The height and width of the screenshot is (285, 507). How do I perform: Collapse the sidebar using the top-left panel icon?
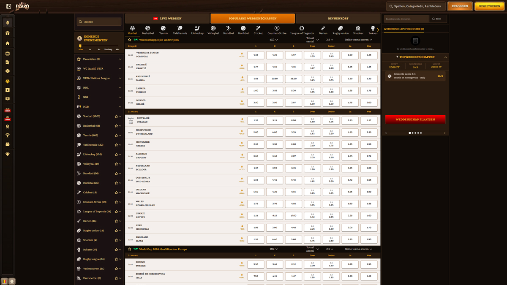pyautogui.click(x=8, y=6)
